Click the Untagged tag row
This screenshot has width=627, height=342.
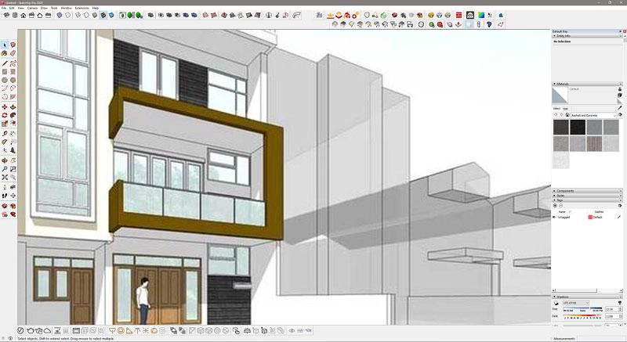coord(586,217)
